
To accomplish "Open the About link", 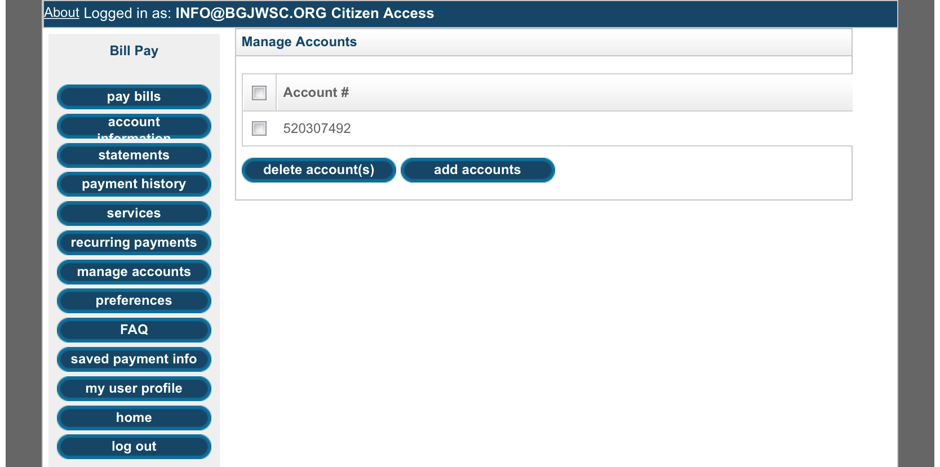I will point(62,12).
